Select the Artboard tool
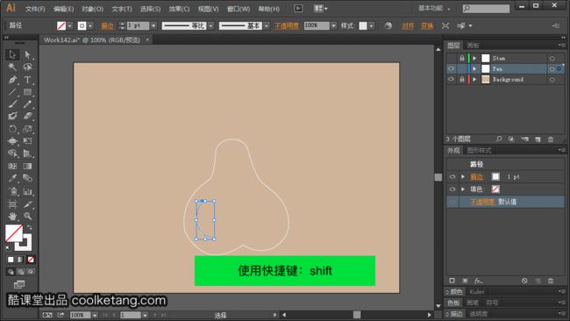570x321 pixels. tap(12, 204)
